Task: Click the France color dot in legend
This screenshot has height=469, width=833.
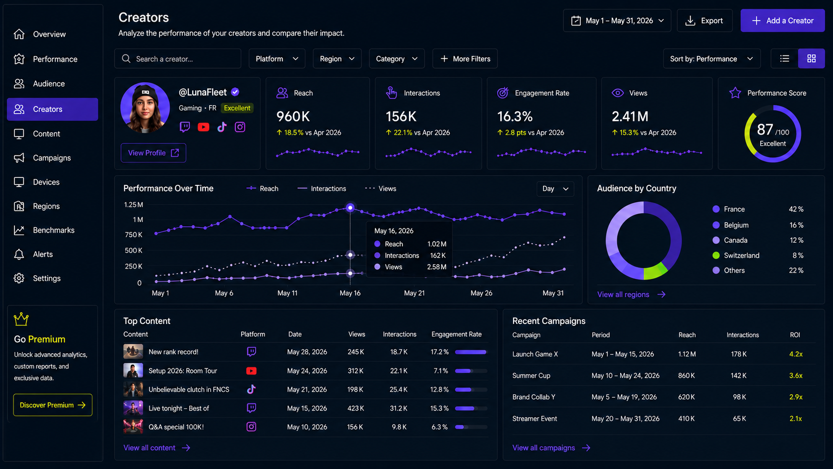Action: coord(716,209)
